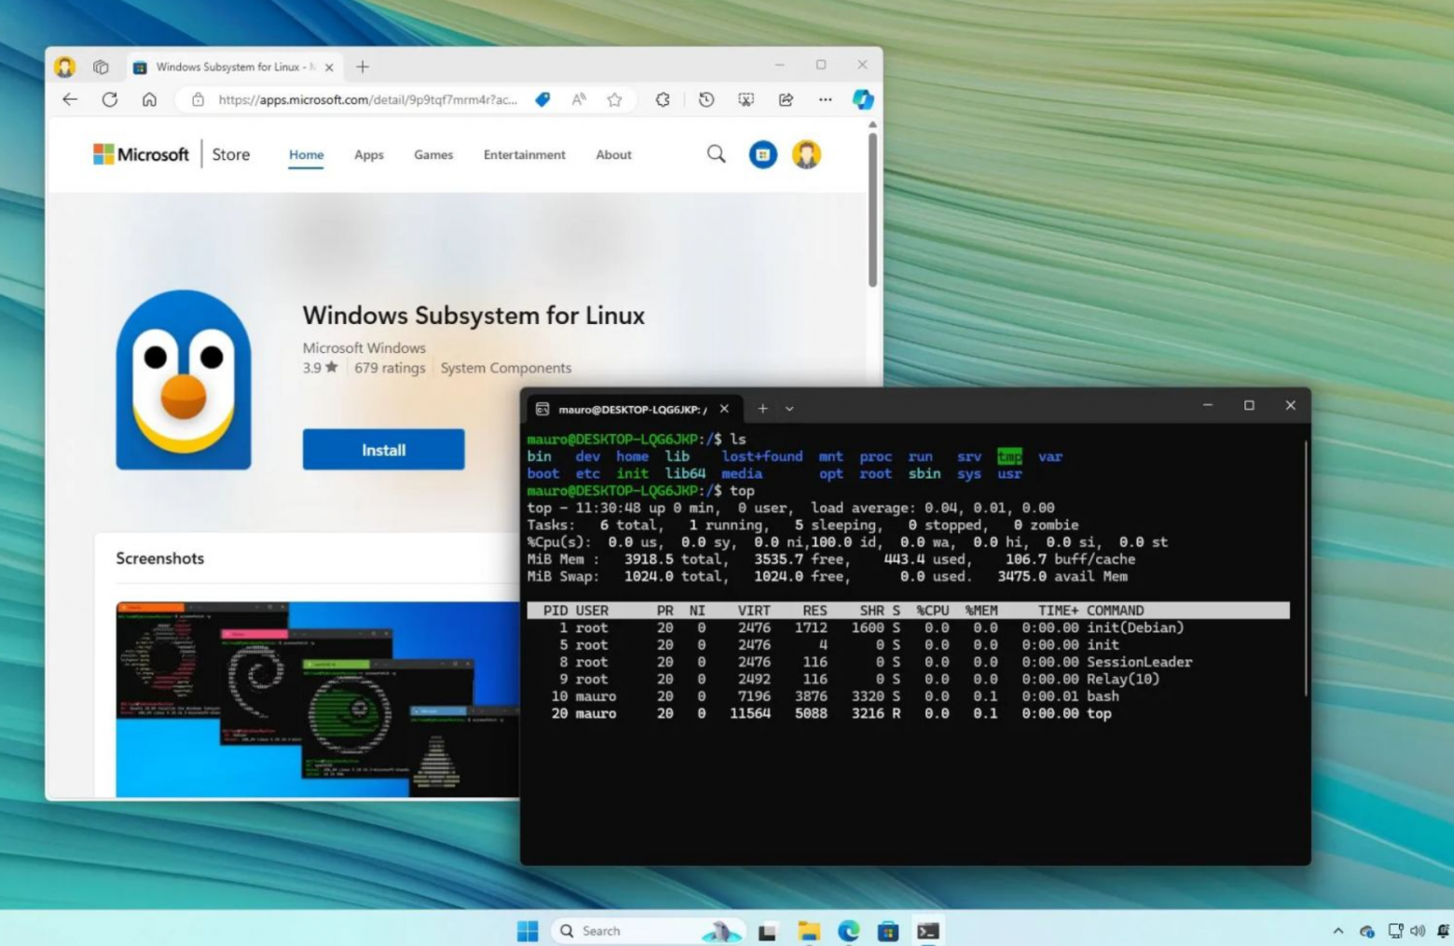Open the About section
The height and width of the screenshot is (946, 1454).
tap(614, 155)
